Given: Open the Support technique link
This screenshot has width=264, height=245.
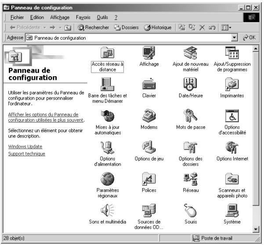Looking at the screenshot, I should tap(27, 154).
